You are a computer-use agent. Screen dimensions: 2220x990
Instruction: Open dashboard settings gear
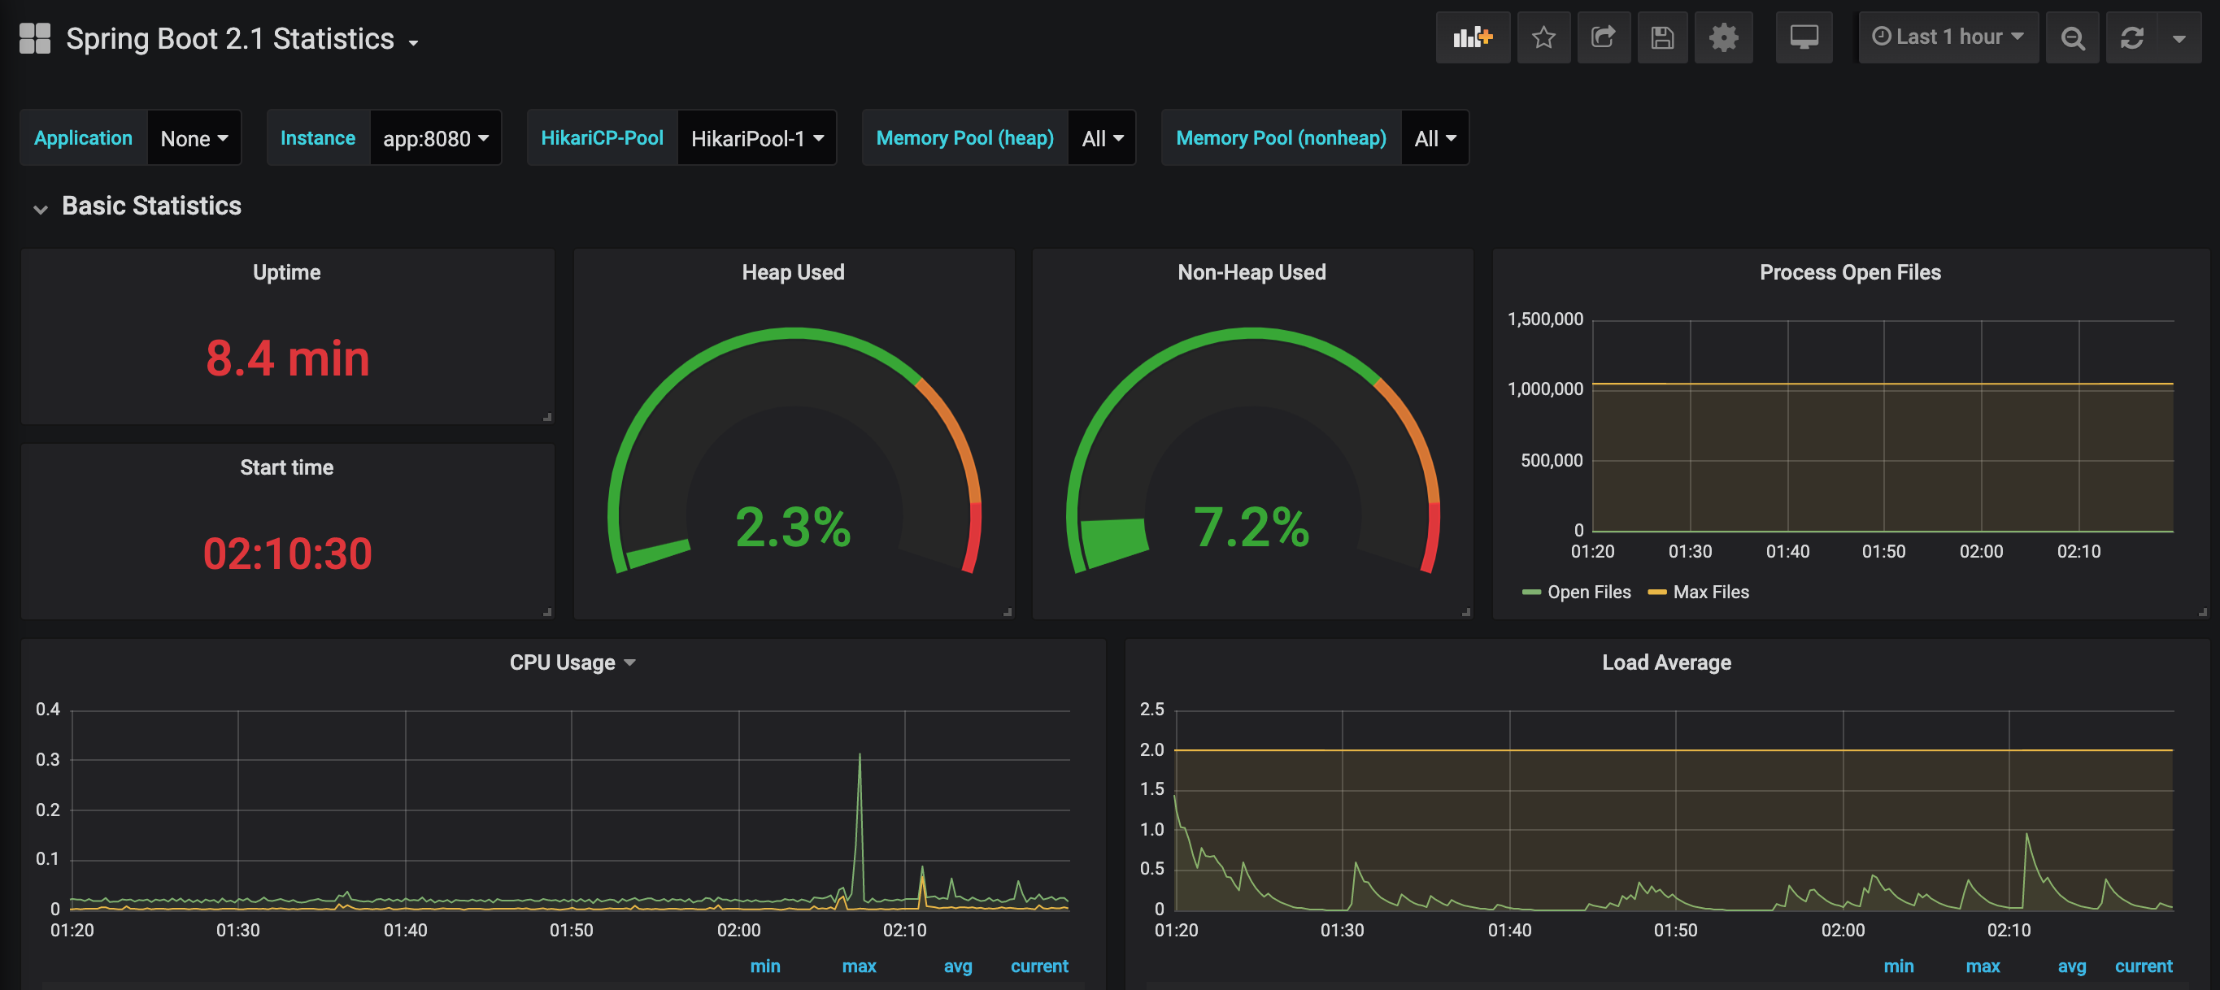point(1723,37)
